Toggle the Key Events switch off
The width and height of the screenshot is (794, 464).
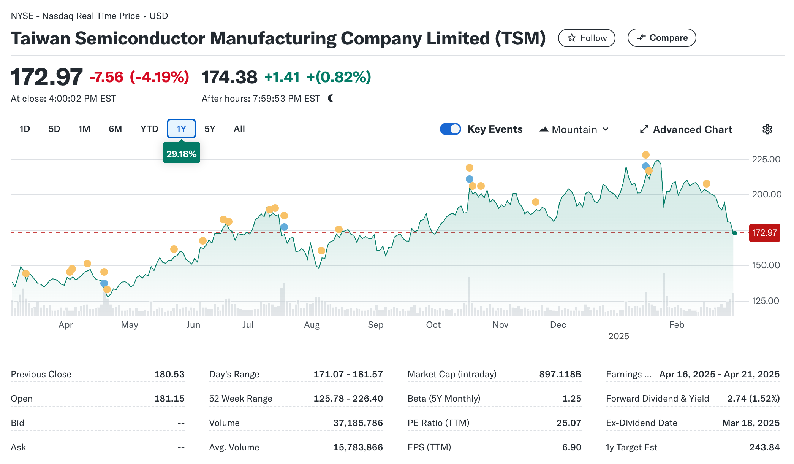point(450,129)
